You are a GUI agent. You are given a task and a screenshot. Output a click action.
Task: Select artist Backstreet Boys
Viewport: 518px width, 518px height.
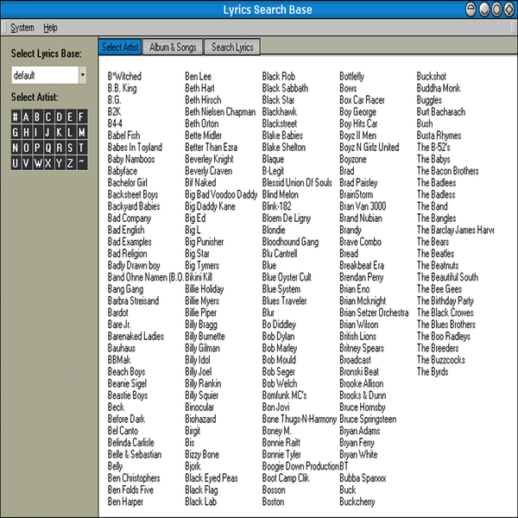tap(133, 194)
